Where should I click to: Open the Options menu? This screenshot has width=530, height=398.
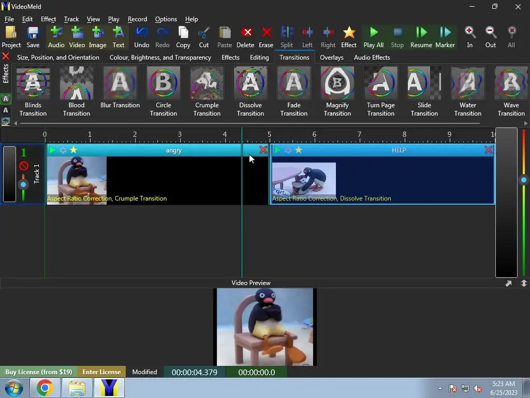tap(166, 19)
